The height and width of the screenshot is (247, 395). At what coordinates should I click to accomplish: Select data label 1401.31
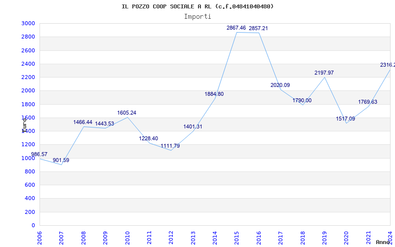[193, 127]
